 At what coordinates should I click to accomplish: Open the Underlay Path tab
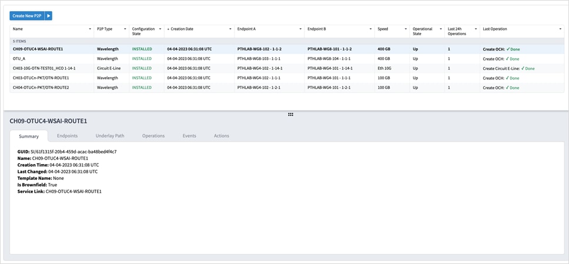click(x=110, y=136)
